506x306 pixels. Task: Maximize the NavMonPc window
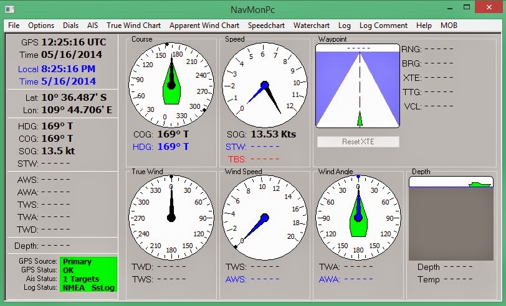tap(467, 7)
